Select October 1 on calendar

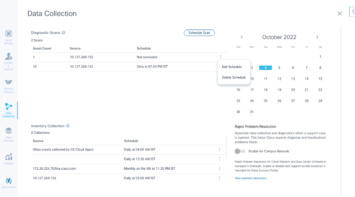pyautogui.click(x=320, y=57)
